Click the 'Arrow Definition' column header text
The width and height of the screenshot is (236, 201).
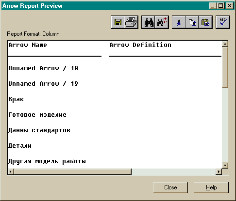tap(140, 45)
